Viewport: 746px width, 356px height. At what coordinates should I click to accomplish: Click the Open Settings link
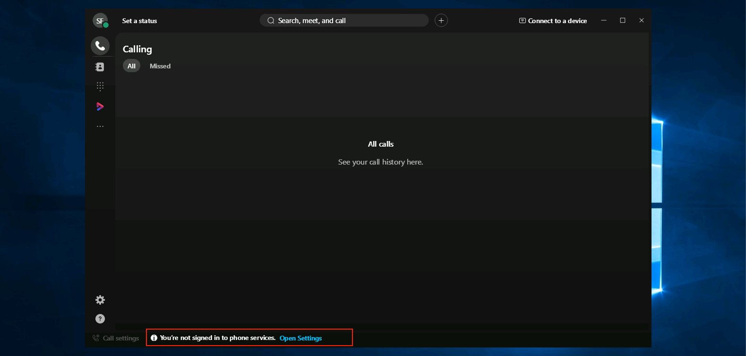300,338
